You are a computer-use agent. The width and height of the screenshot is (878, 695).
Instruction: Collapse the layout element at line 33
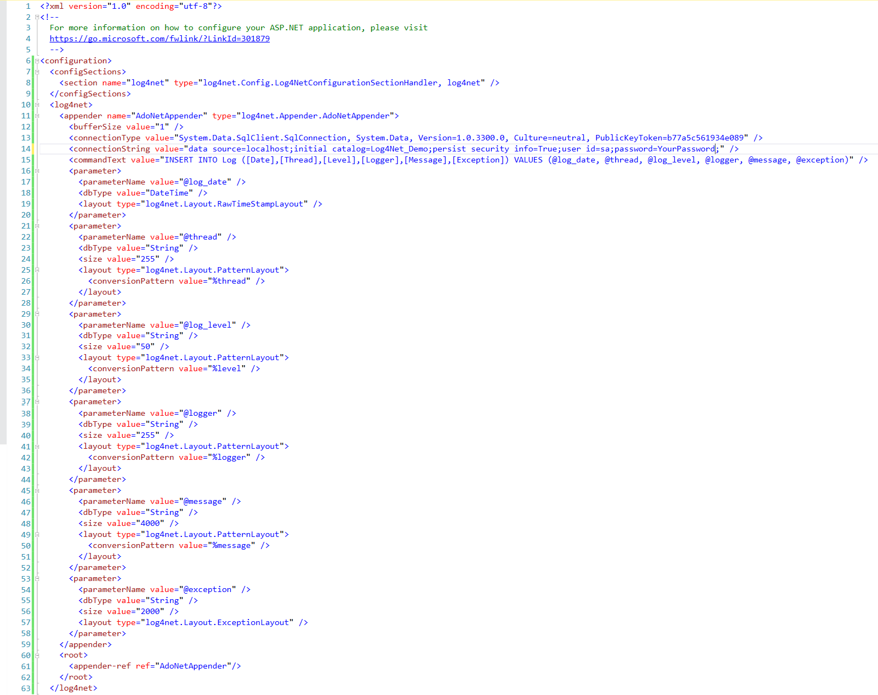point(37,357)
